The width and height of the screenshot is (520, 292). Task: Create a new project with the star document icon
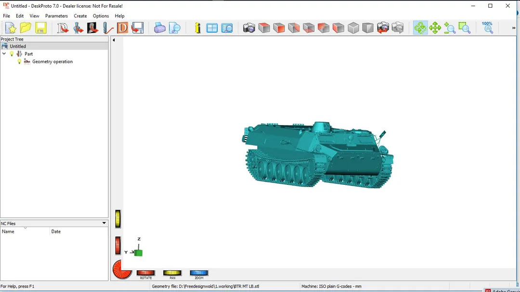click(11, 28)
